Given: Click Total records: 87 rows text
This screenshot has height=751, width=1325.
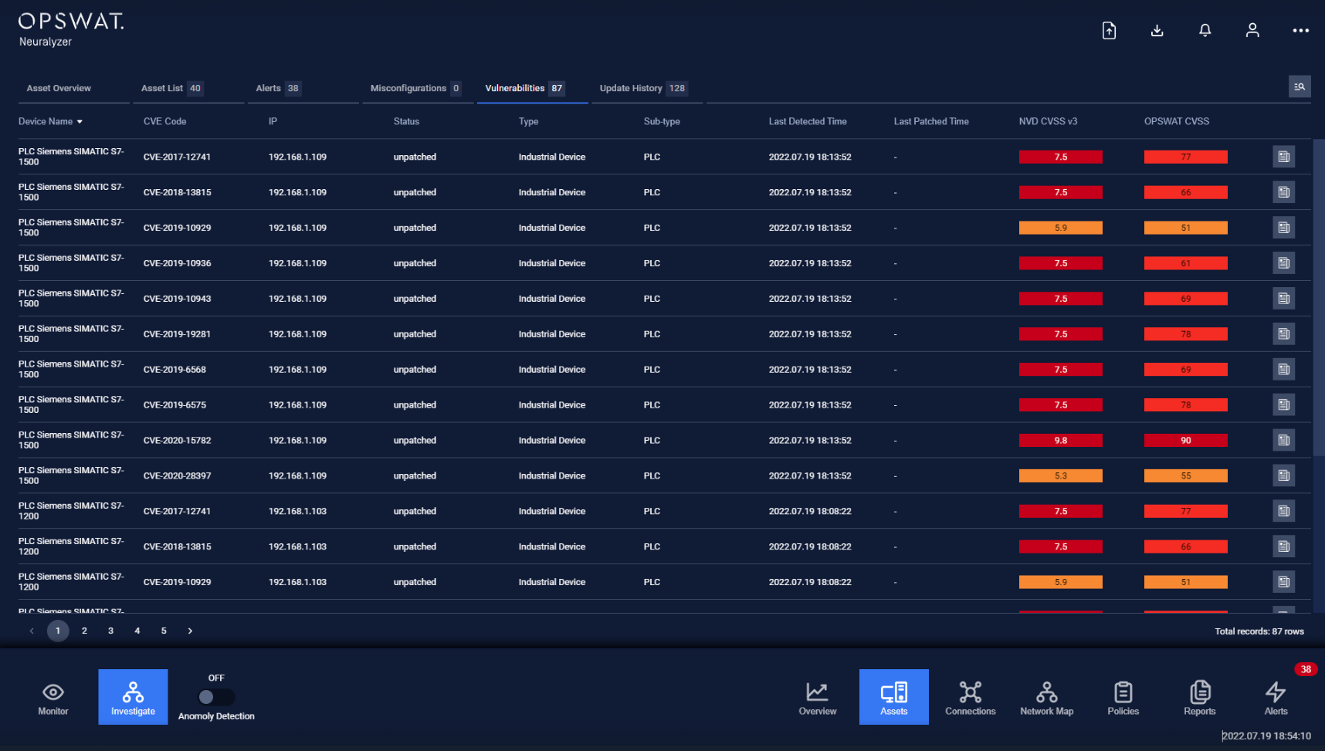Looking at the screenshot, I should click(x=1259, y=631).
